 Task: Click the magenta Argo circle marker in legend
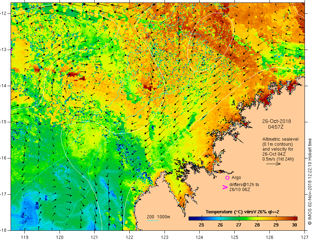pyautogui.click(x=227, y=178)
